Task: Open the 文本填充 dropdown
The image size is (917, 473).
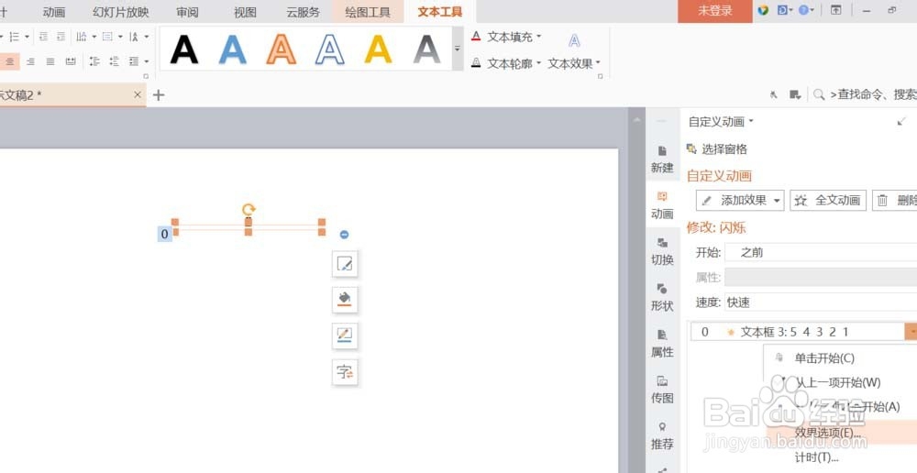Action: pos(506,37)
